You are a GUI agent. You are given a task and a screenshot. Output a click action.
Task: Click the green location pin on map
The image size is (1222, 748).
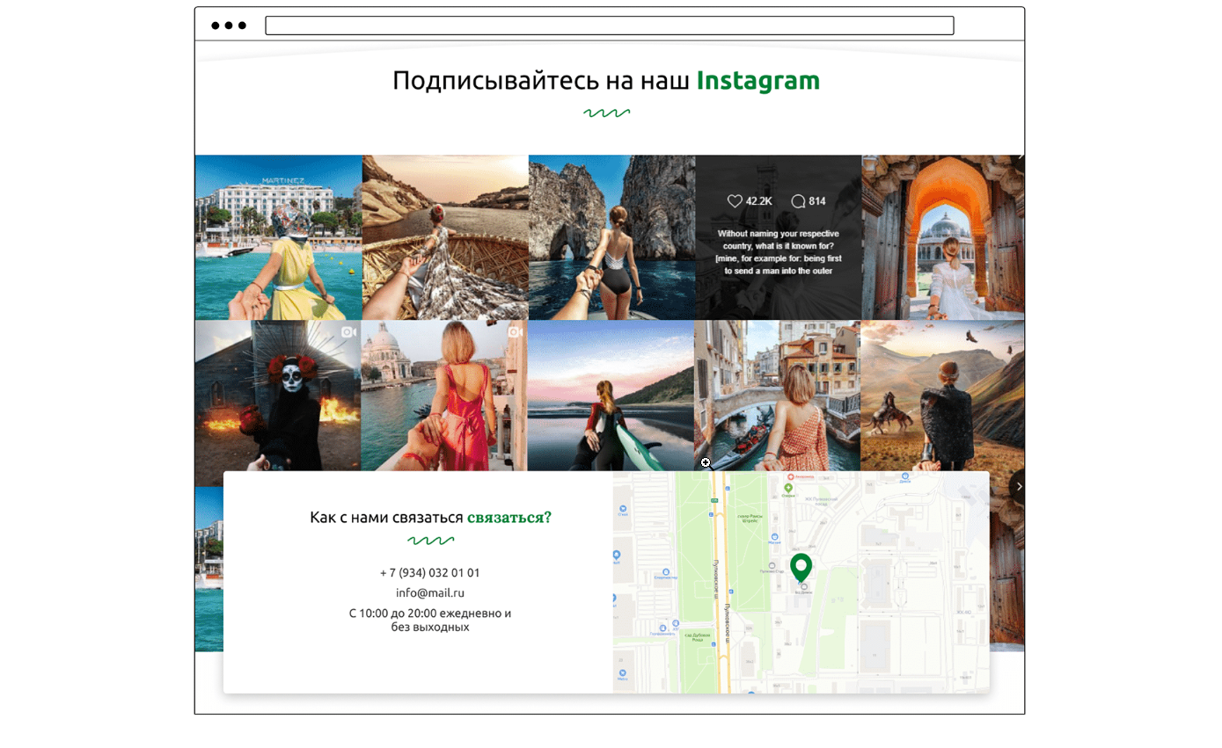point(801,566)
